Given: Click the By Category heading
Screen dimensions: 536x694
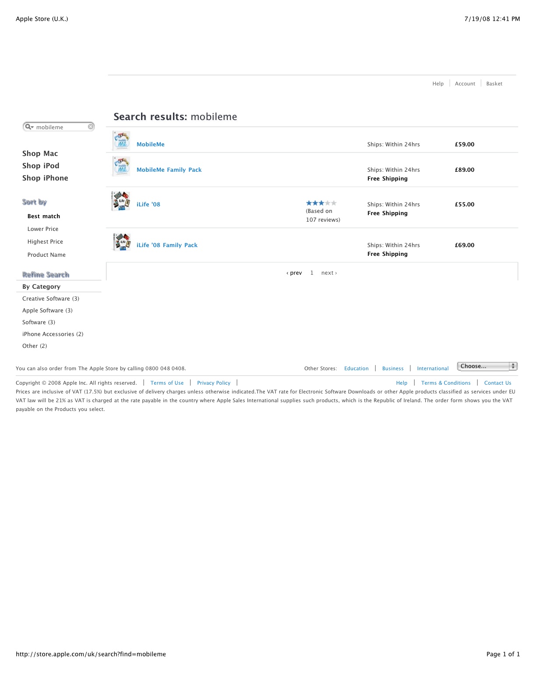Looking at the screenshot, I should click(41, 287).
